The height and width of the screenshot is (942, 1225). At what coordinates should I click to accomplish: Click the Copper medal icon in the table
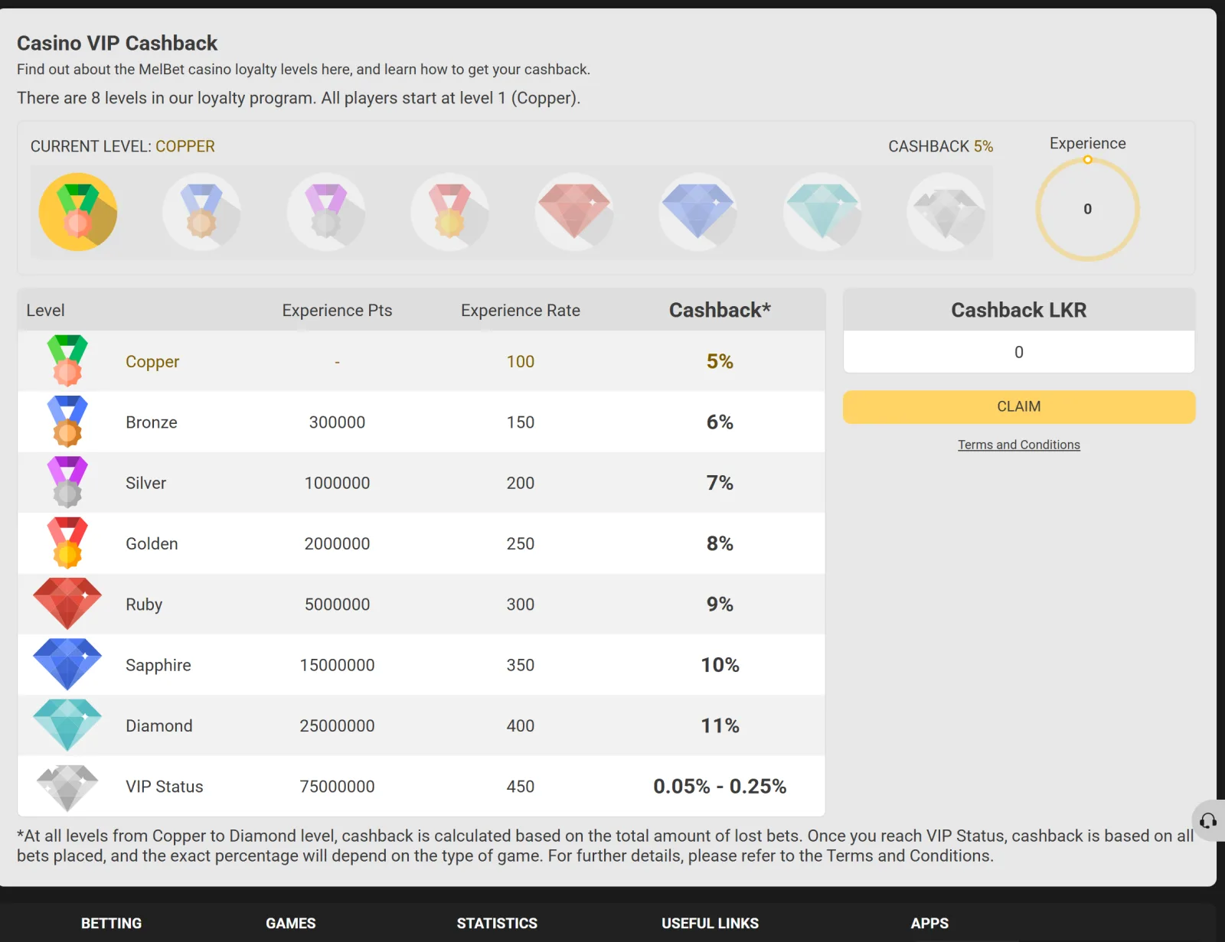(67, 360)
